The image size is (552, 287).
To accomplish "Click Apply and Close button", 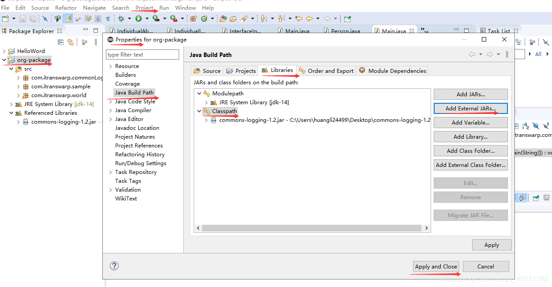I will coord(436,266).
